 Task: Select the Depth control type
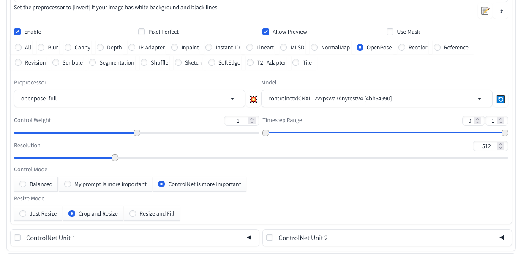(100, 47)
